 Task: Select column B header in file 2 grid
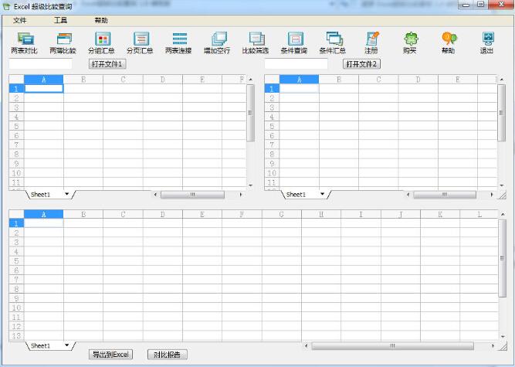[x=339, y=79]
